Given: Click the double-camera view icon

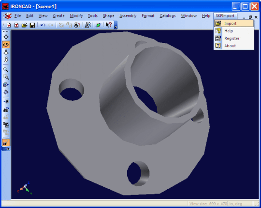Looking at the screenshot, I should pyautogui.click(x=6, y=125).
